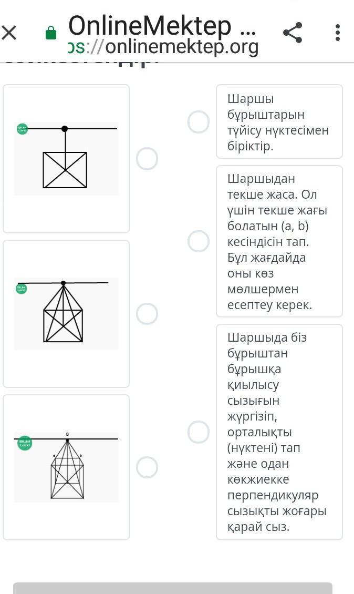
Task: Tap the third drawing of complete cube
Action: click(x=66, y=467)
